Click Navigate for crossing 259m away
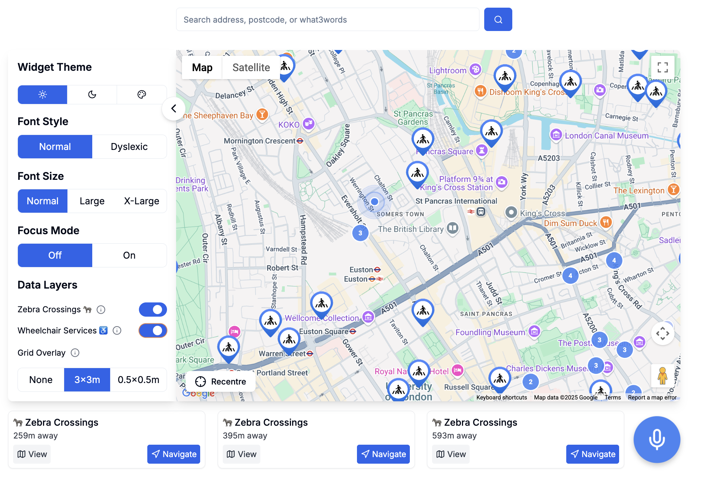Screen dimensions: 711x483 click(x=174, y=454)
